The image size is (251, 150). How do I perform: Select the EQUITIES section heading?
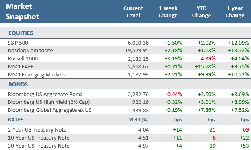[21, 33]
